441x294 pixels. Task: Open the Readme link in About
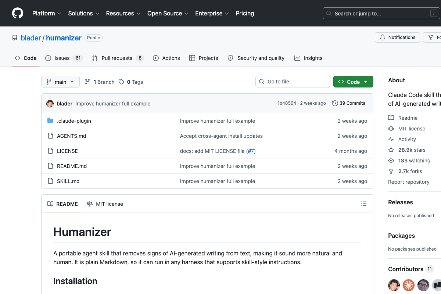click(x=403, y=118)
